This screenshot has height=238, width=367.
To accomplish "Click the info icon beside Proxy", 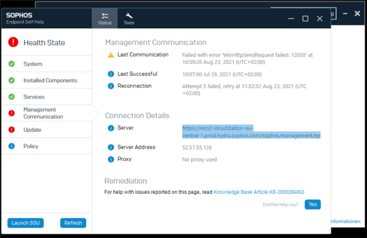I will pos(111,159).
